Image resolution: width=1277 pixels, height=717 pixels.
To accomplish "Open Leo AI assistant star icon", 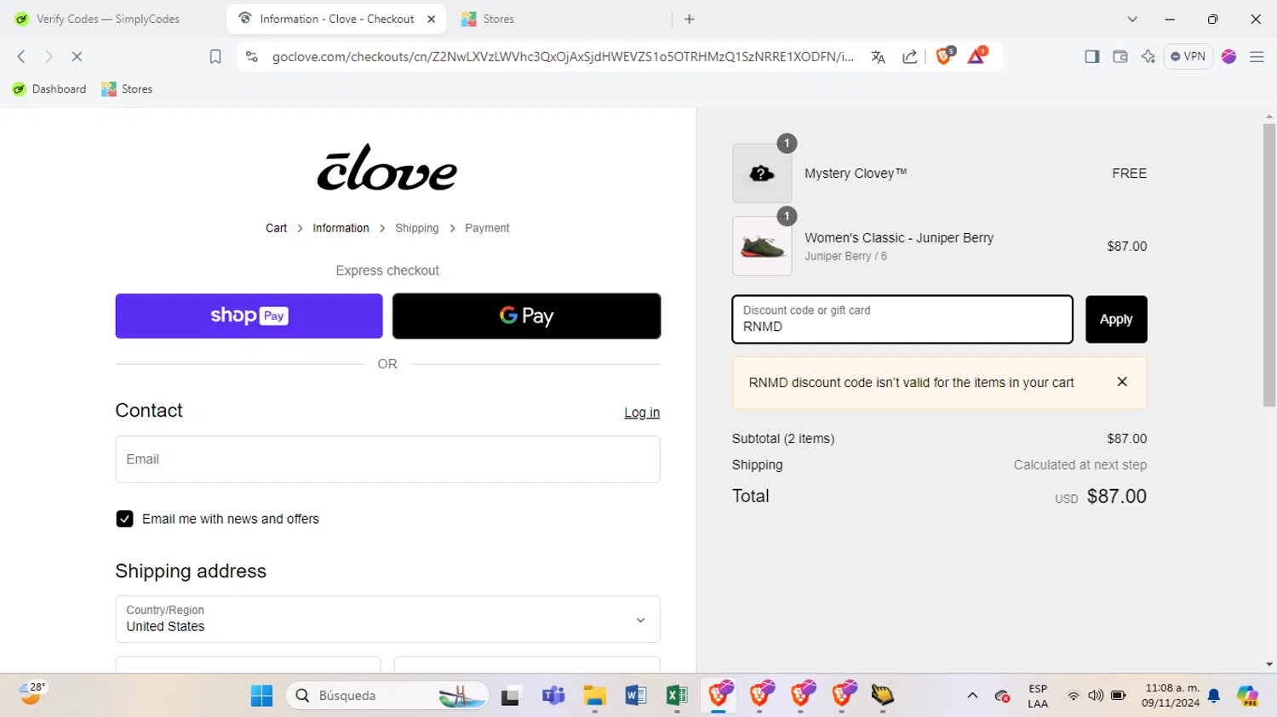I will tap(1148, 56).
